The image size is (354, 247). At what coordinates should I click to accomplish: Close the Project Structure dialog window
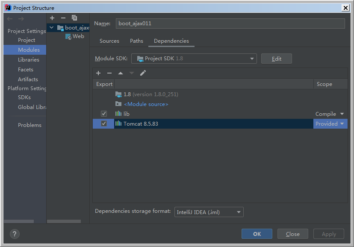point(345,8)
